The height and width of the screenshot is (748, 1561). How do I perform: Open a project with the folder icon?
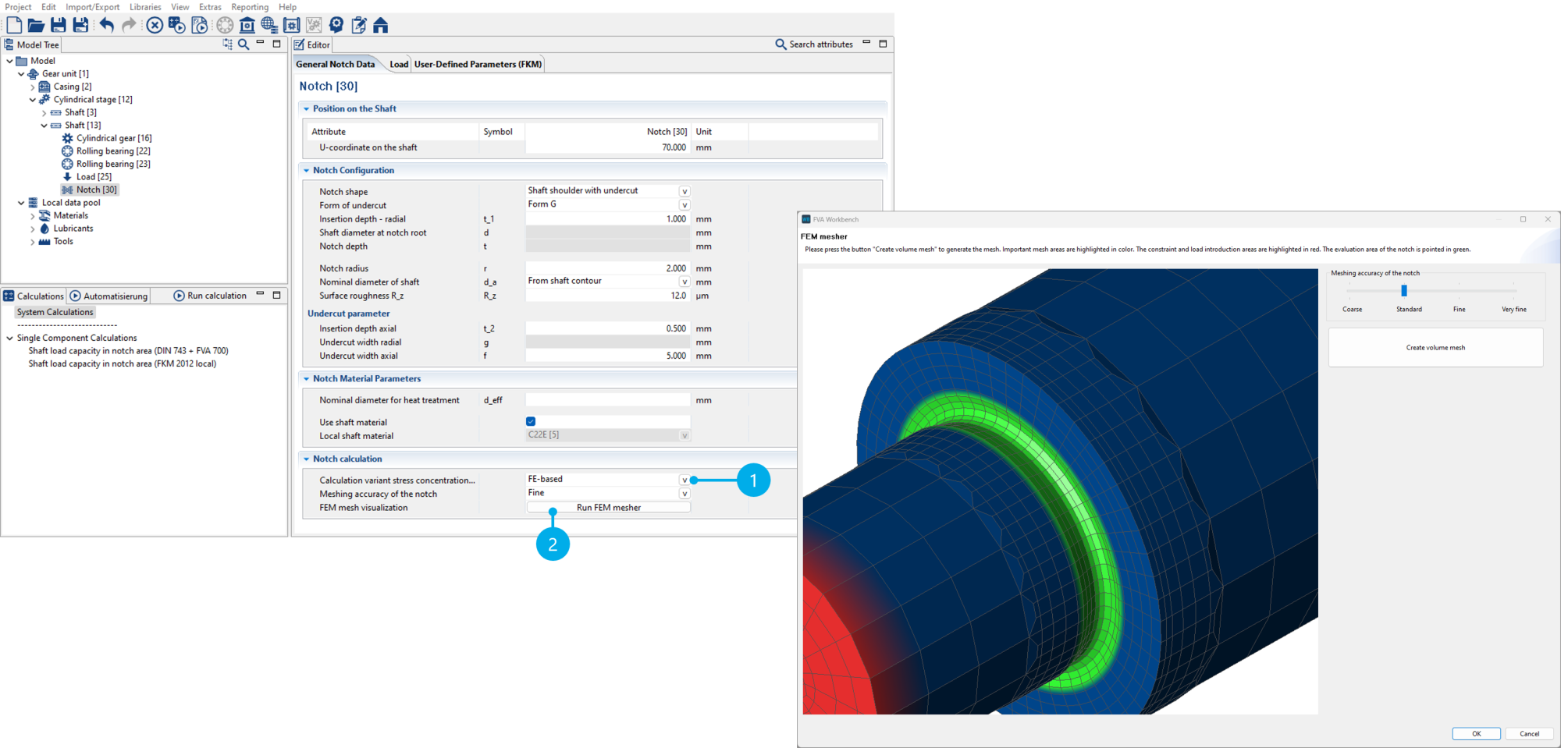(36, 25)
